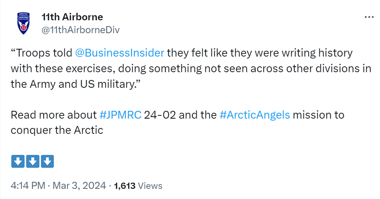
Task: Visit the @11thAirborneDiv handle
Action: tap(81, 30)
